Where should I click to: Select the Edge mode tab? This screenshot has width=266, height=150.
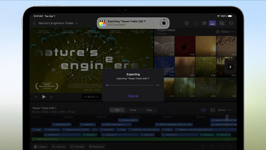coord(149,110)
